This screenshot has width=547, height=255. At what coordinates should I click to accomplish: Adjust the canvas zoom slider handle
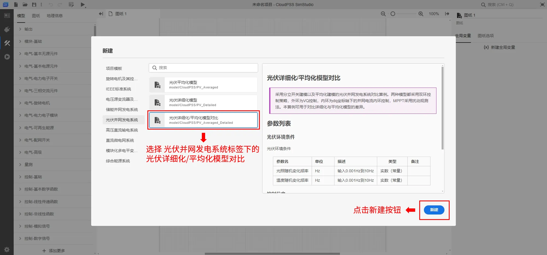[x=393, y=14]
